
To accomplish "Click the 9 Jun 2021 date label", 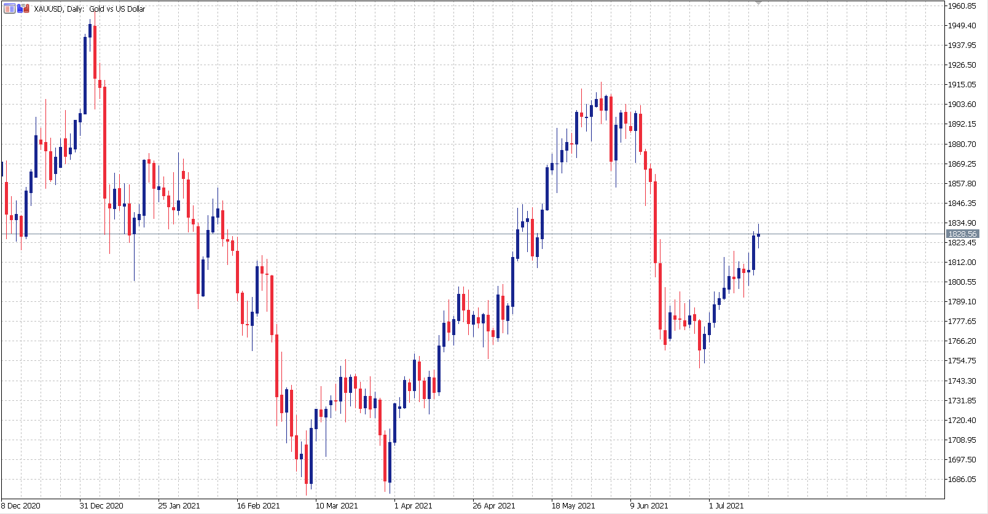I will [649, 506].
